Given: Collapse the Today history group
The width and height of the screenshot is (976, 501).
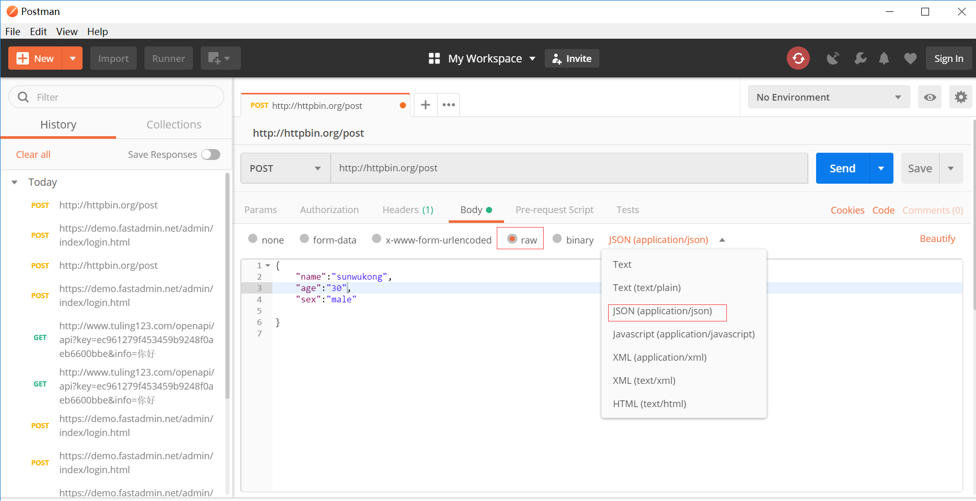Looking at the screenshot, I should coord(14,182).
